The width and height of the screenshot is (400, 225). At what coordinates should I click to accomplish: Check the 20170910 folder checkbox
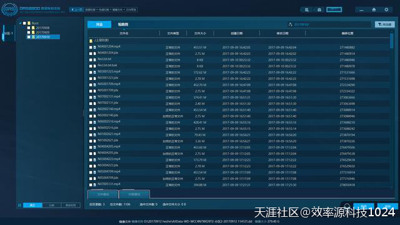click(29, 37)
